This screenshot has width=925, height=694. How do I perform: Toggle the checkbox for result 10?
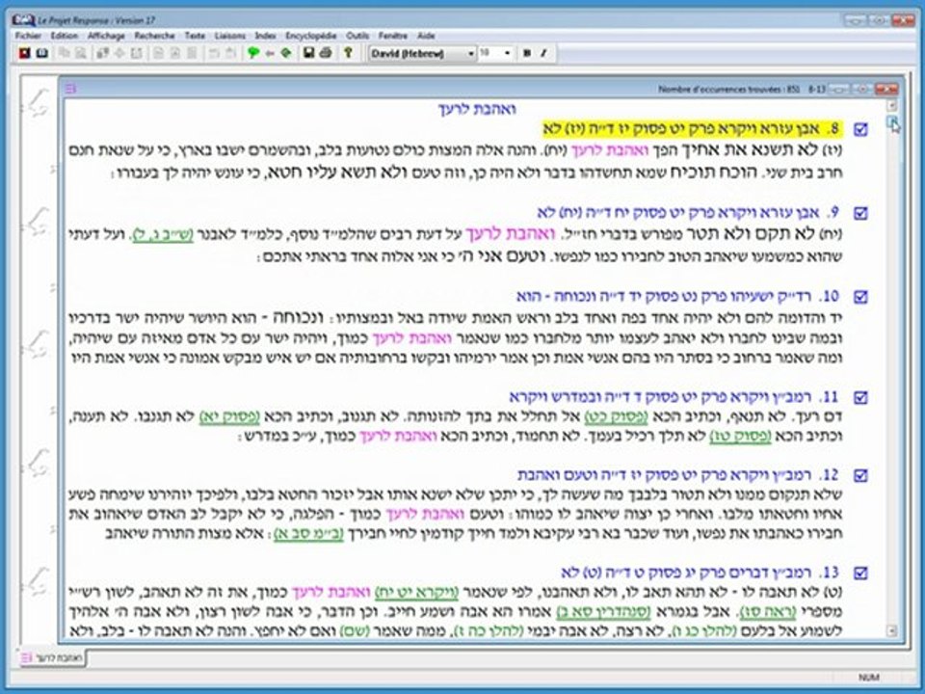[860, 297]
